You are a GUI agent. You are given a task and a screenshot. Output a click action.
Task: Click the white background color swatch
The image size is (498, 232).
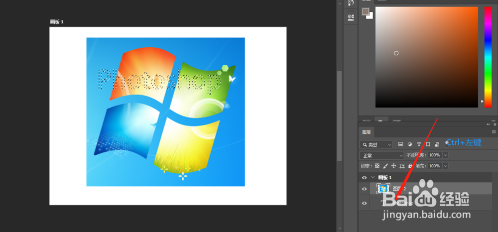pos(371,16)
